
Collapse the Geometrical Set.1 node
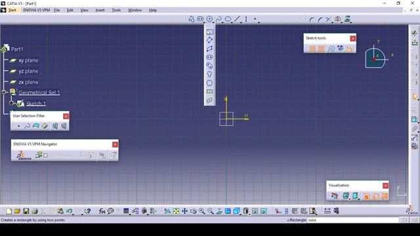pyautogui.click(x=4, y=92)
